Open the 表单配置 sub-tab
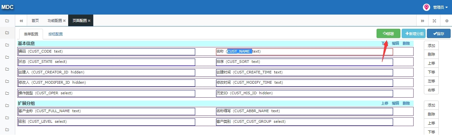Image resolution: width=452 pixels, height=135 pixels. tap(31, 34)
